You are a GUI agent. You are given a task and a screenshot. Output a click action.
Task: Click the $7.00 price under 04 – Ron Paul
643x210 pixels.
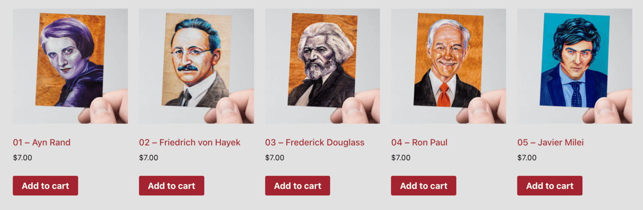tap(401, 158)
